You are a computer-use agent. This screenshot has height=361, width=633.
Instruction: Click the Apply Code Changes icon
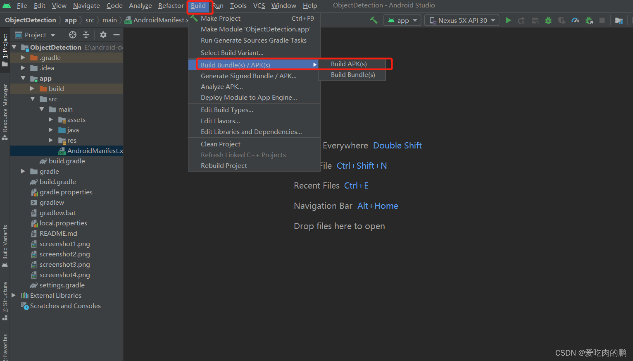(x=535, y=20)
